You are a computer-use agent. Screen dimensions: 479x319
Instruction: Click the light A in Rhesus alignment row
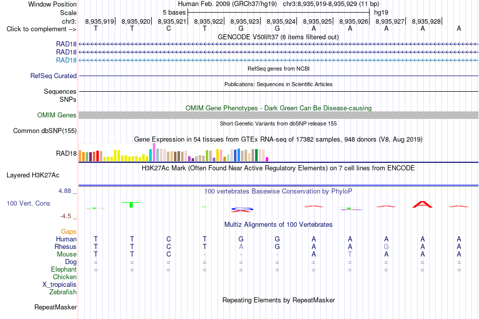241,246
